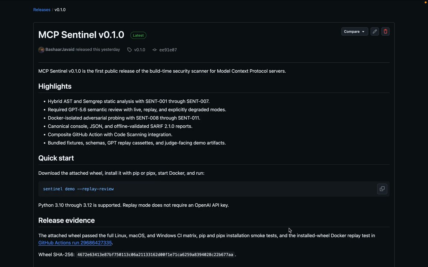
Task: Open the Releases breadcrumb link
Action: click(x=42, y=10)
